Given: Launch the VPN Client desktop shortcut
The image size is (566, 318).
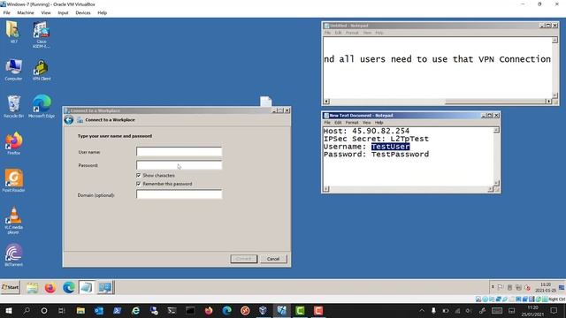Looking at the screenshot, I should [x=42, y=70].
